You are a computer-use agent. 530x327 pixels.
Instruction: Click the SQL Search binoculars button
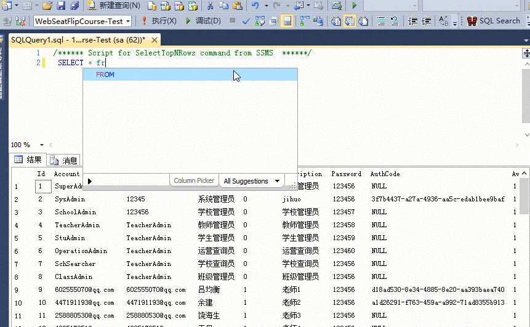click(x=494, y=21)
